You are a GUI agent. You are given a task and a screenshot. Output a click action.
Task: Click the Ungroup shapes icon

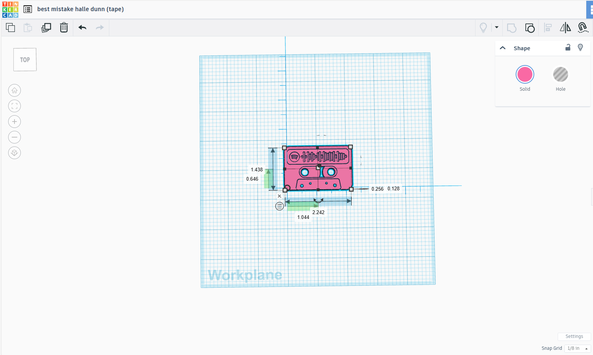point(530,28)
